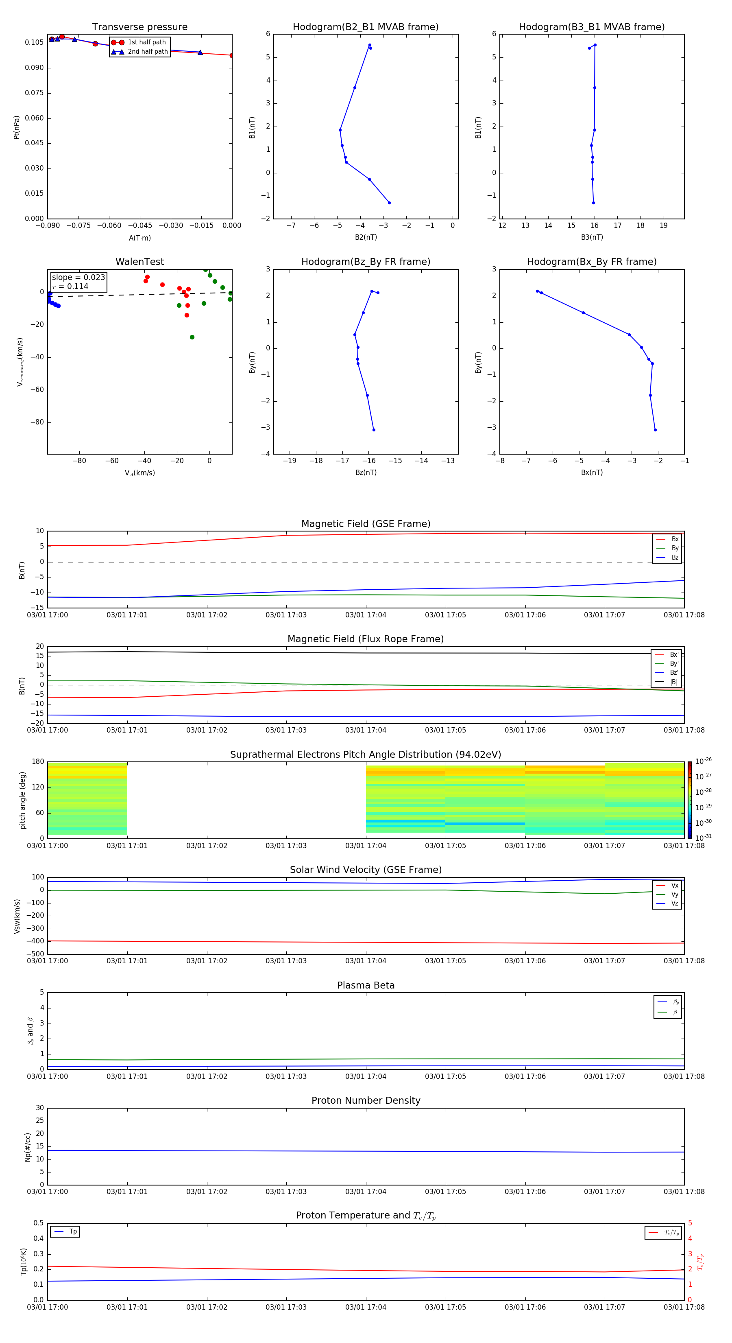Select the Vx entry in the velocity legend
732x1343 pixels.
coord(667,885)
